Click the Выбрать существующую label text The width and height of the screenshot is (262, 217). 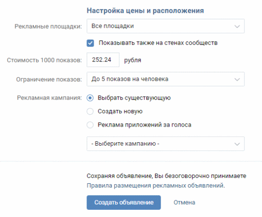[x=134, y=98]
